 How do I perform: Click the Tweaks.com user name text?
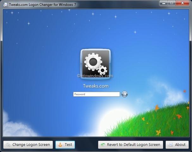pos(96,86)
